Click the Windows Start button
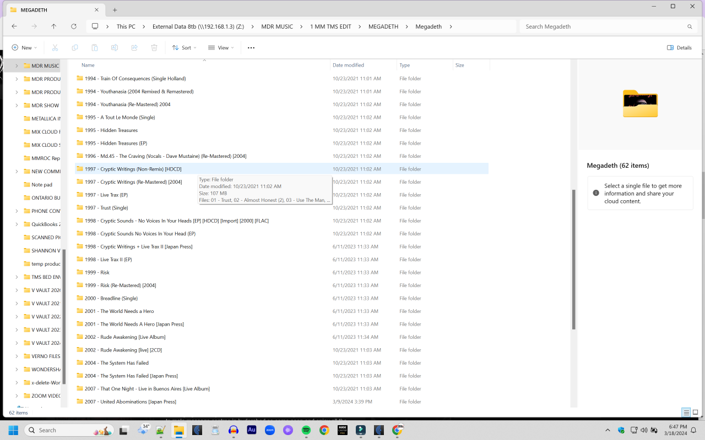The width and height of the screenshot is (705, 440). click(x=13, y=430)
